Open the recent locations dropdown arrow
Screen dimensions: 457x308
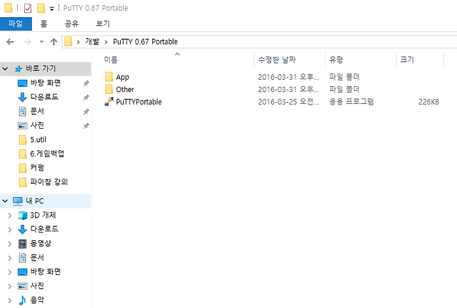(42, 42)
